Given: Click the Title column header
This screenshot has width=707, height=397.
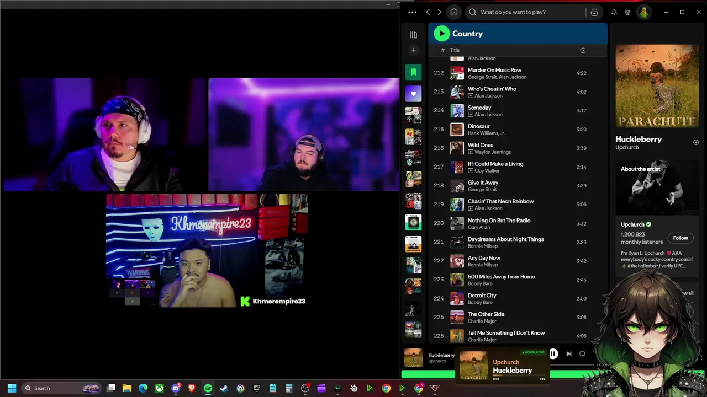Looking at the screenshot, I should click(455, 50).
